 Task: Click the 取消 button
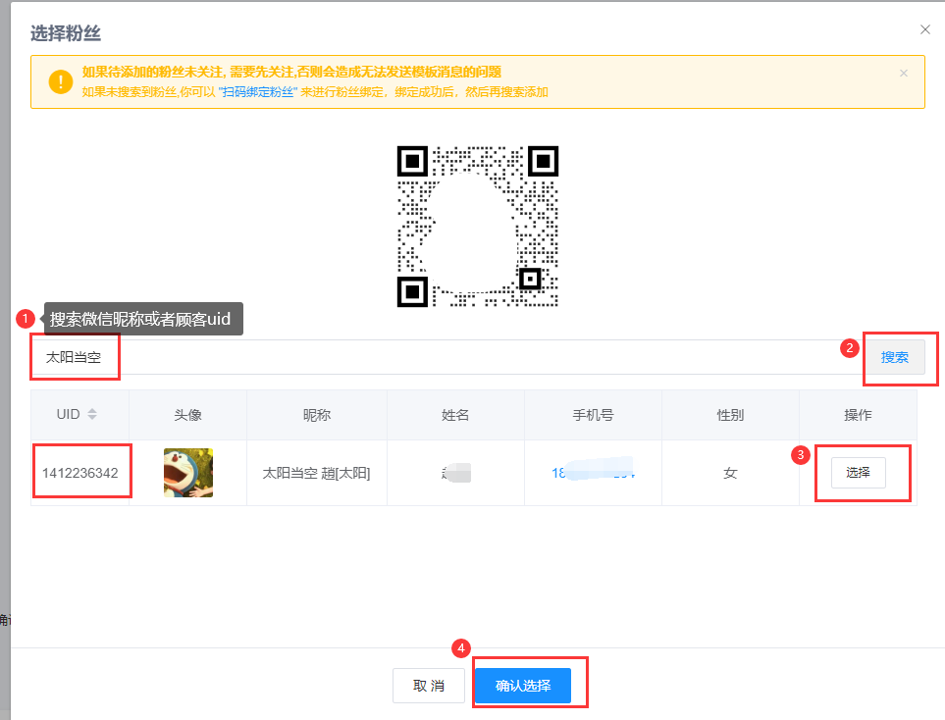(429, 686)
